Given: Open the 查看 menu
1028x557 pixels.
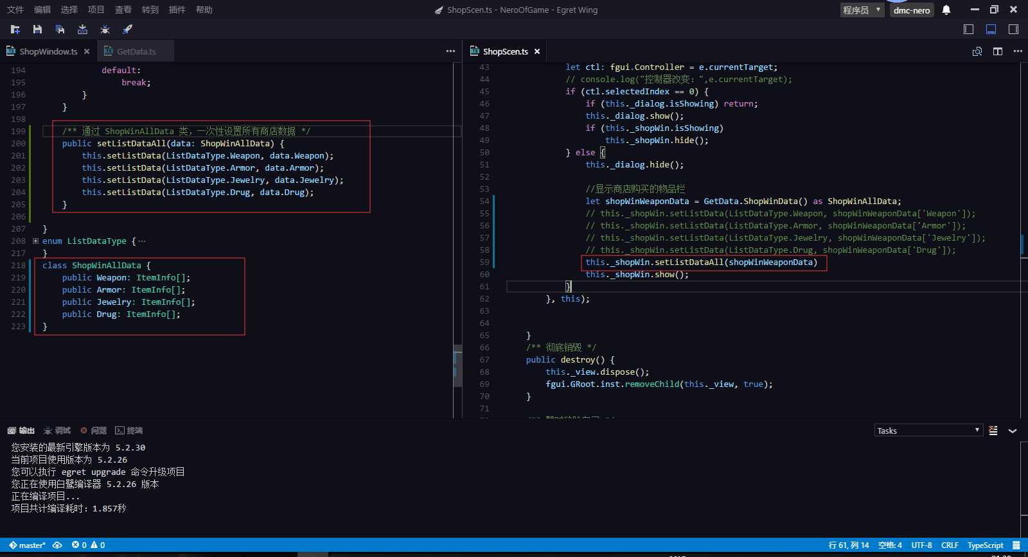Looking at the screenshot, I should click(x=123, y=10).
